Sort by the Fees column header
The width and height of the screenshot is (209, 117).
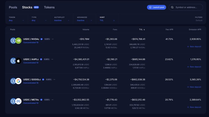[115, 29]
